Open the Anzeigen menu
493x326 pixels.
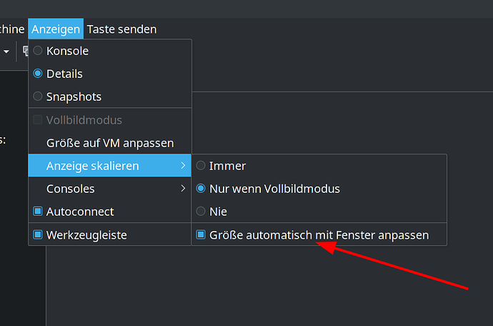tap(56, 29)
